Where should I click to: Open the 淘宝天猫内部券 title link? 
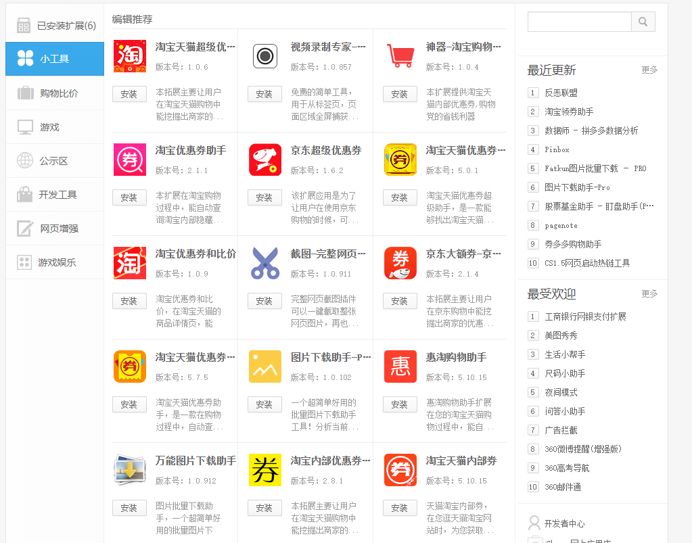pyautogui.click(x=461, y=461)
